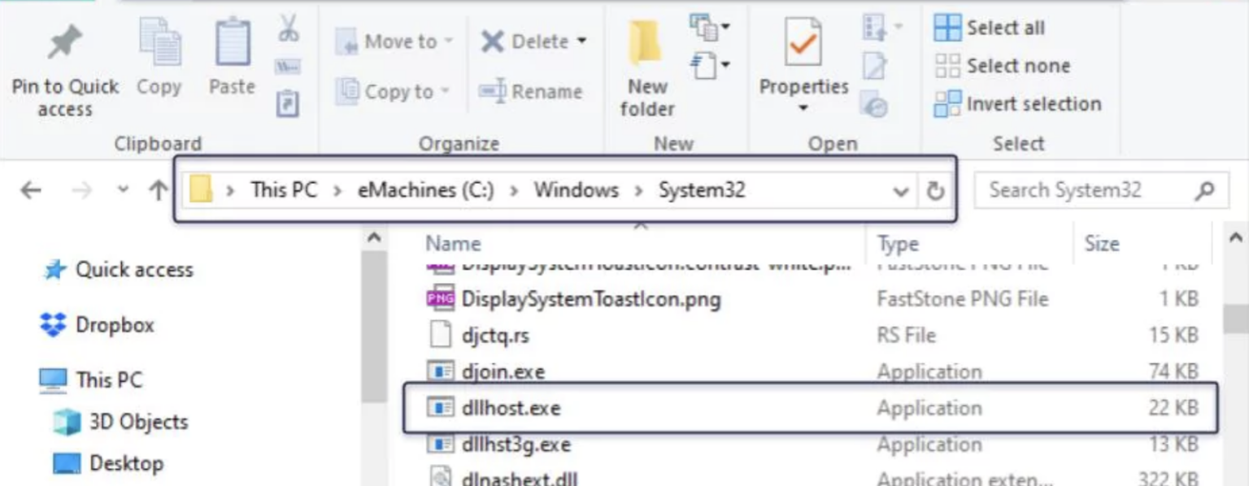Viewport: 1249px width, 486px height.
Task: Open the Move to dropdown
Action: 448,41
